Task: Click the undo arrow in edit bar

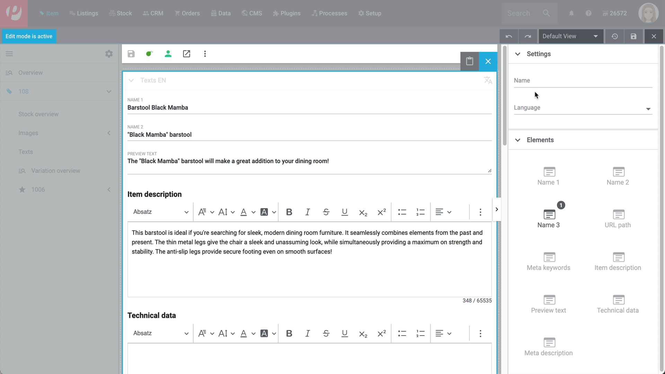Action: [x=509, y=36]
